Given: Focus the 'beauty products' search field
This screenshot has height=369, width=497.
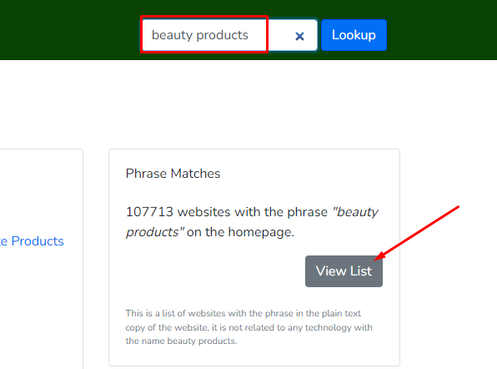Looking at the screenshot, I should click(x=229, y=35).
